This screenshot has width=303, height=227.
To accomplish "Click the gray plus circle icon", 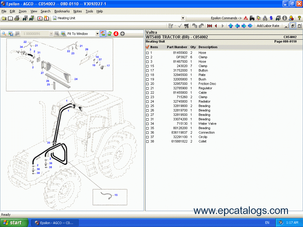I will point(123,34).
